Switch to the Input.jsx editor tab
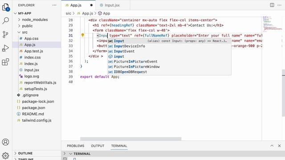 tap(112, 5)
